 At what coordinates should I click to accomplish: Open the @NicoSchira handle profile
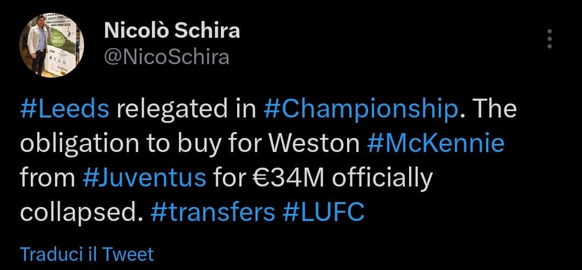pos(166,57)
